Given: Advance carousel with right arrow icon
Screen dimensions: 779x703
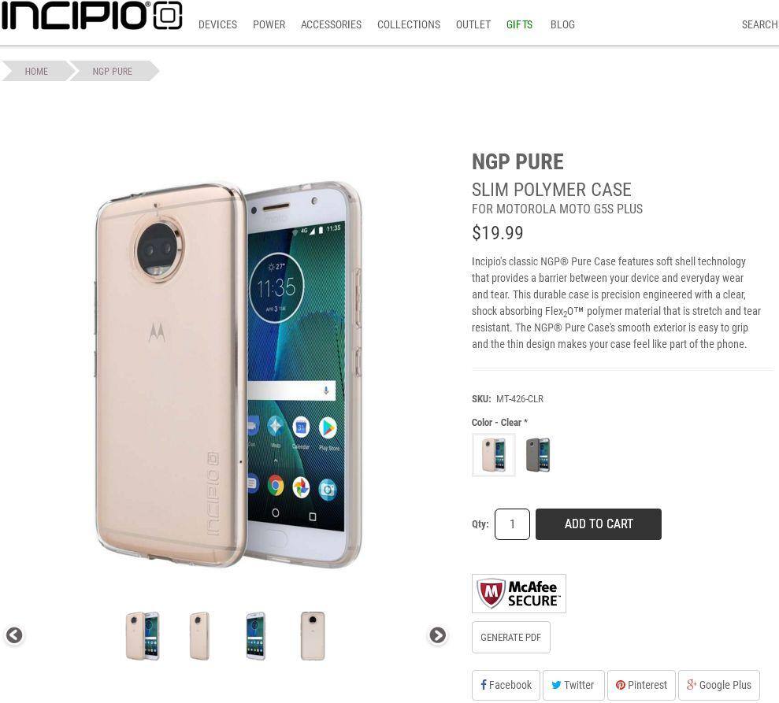Looking at the screenshot, I should point(438,635).
